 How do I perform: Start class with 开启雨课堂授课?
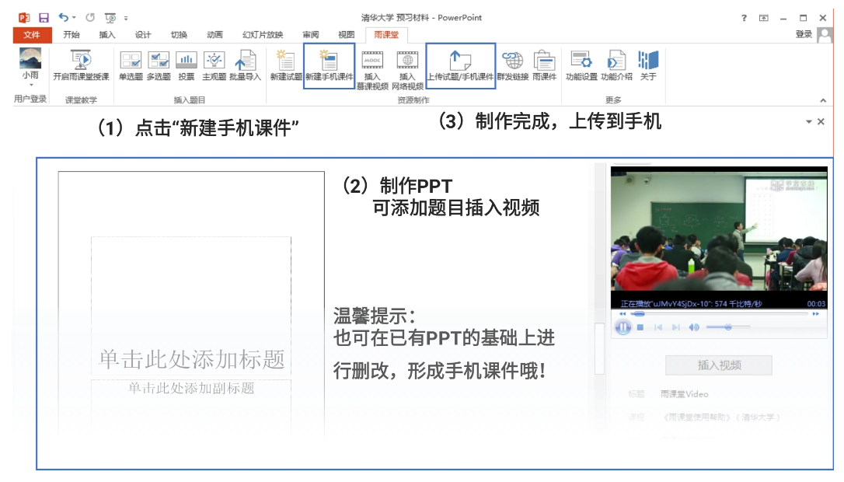[81, 65]
